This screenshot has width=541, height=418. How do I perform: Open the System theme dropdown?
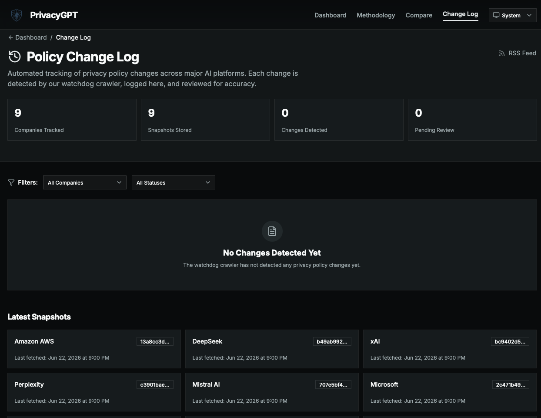click(512, 15)
